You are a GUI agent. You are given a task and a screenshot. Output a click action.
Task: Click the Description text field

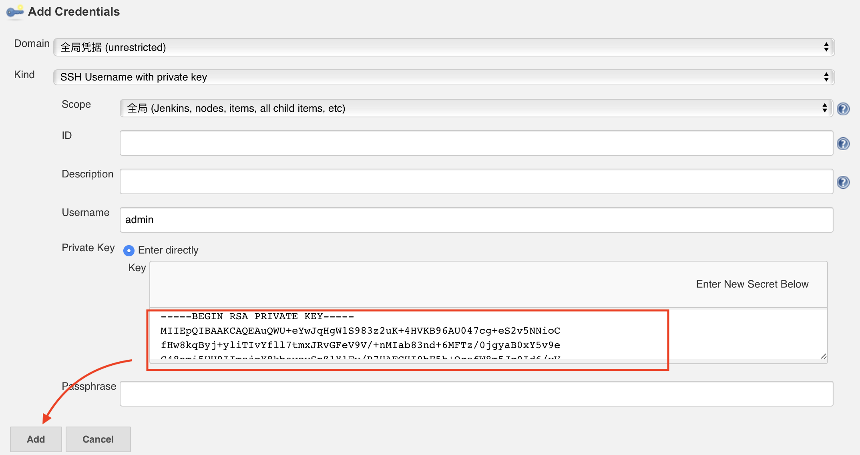click(476, 181)
